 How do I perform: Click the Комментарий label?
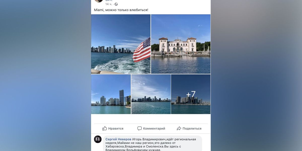click(x=154, y=128)
